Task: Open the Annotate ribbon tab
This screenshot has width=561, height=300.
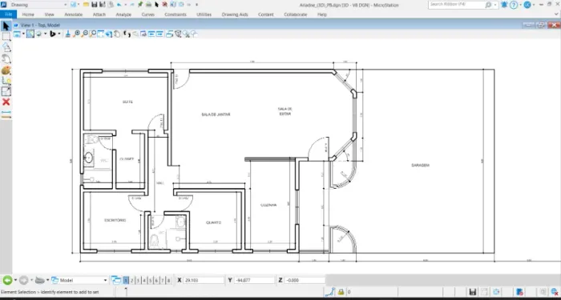Action: pyautogui.click(x=74, y=14)
